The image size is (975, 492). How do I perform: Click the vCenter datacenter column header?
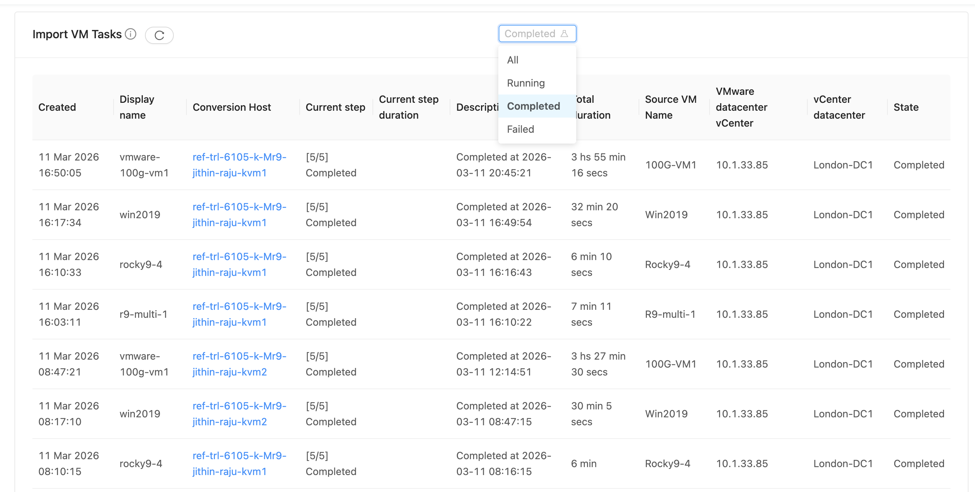click(839, 107)
